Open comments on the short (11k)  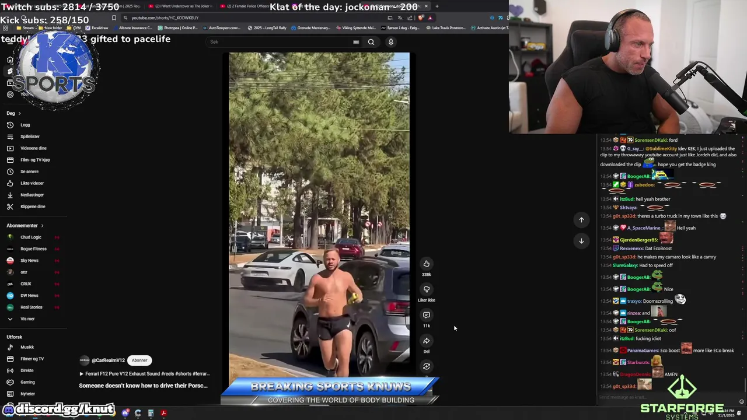(x=427, y=315)
